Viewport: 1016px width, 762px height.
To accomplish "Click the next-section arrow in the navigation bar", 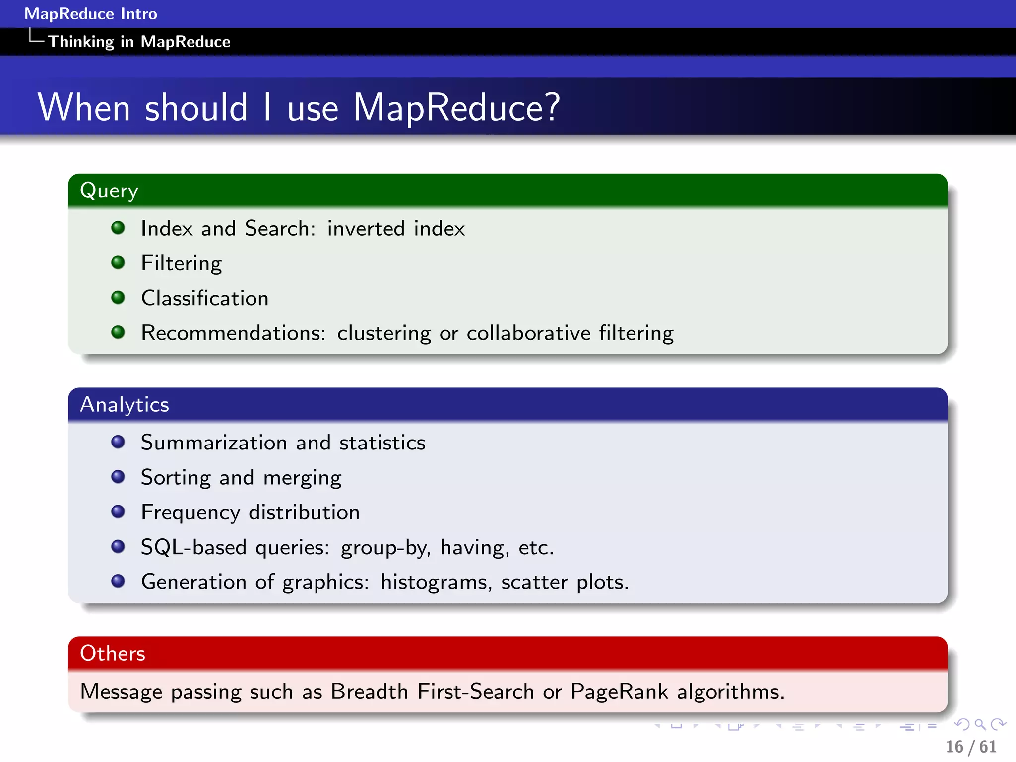I will (x=878, y=726).
